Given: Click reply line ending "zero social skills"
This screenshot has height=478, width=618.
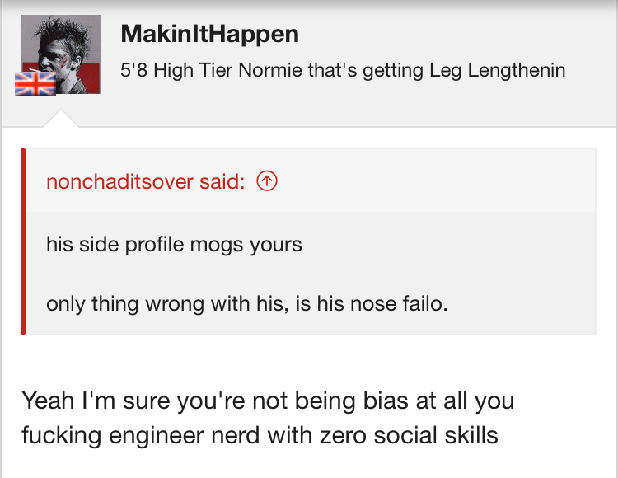Looking at the screenshot, I should (x=260, y=435).
